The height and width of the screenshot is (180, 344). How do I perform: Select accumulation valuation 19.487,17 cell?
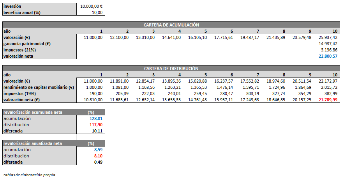click(250, 37)
